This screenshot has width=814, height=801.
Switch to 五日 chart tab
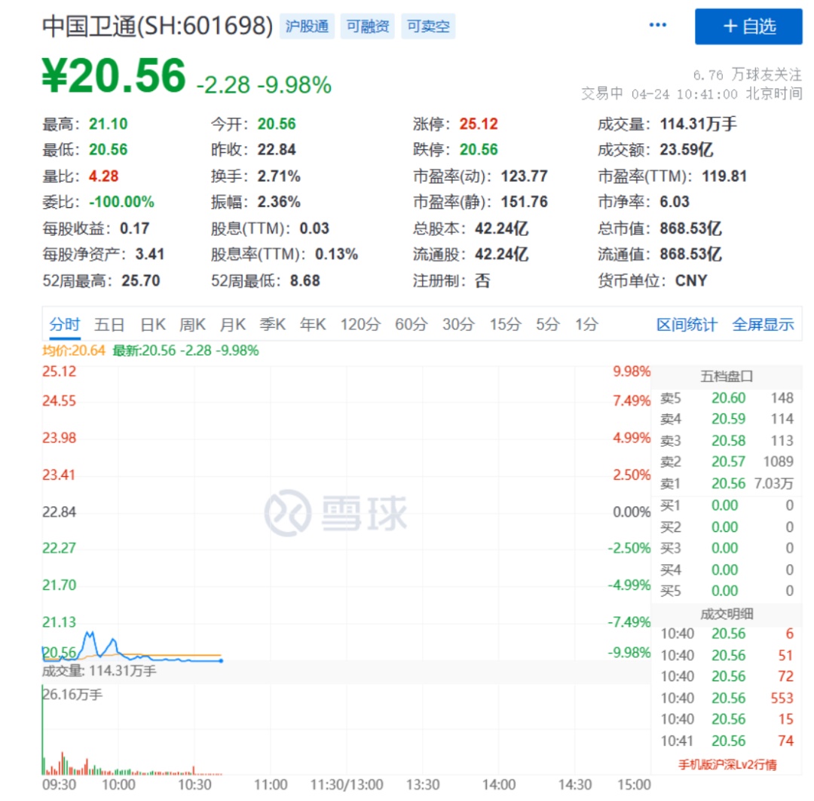[109, 325]
